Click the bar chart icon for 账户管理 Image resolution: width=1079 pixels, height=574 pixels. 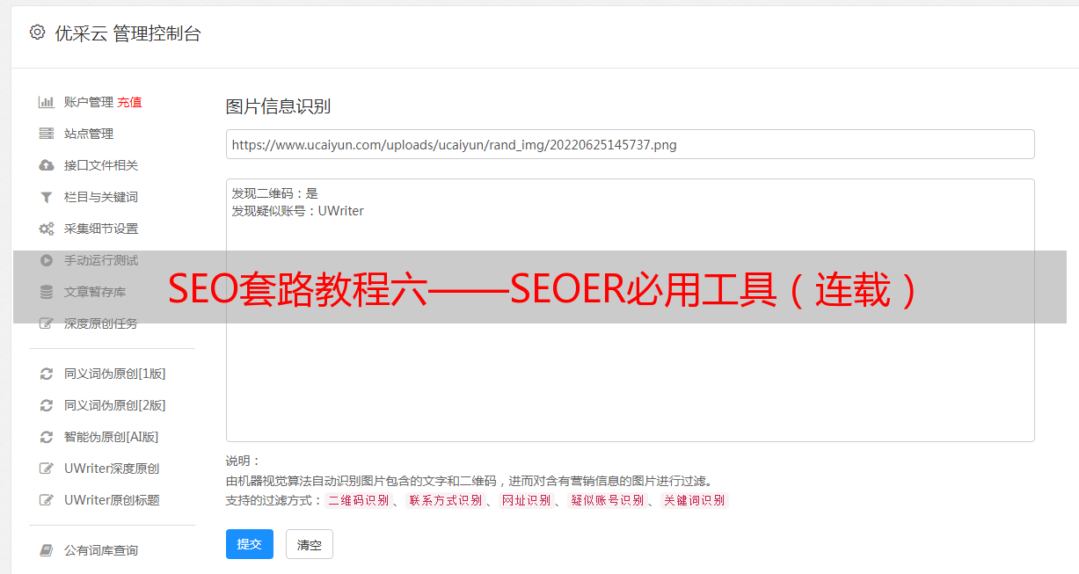47,102
